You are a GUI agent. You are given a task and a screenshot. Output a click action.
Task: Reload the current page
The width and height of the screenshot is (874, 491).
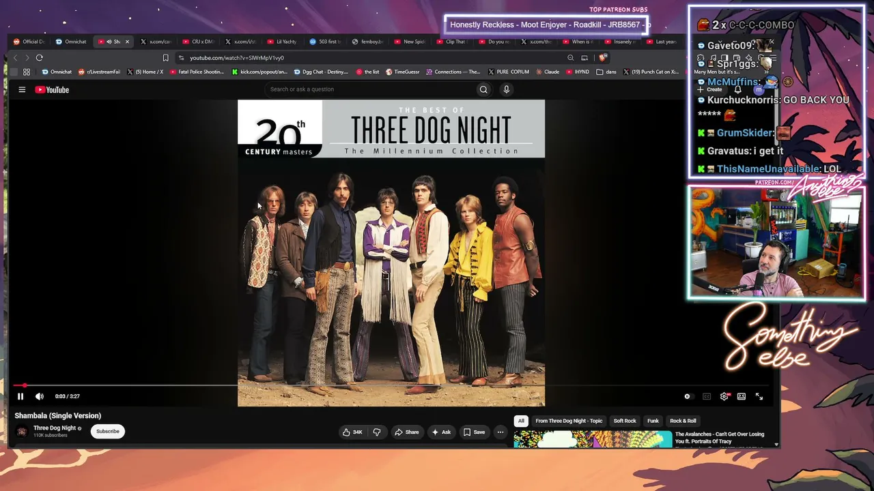40,58
